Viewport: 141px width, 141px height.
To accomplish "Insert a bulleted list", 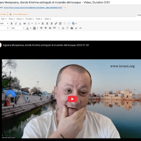I will (x=29, y=24).
